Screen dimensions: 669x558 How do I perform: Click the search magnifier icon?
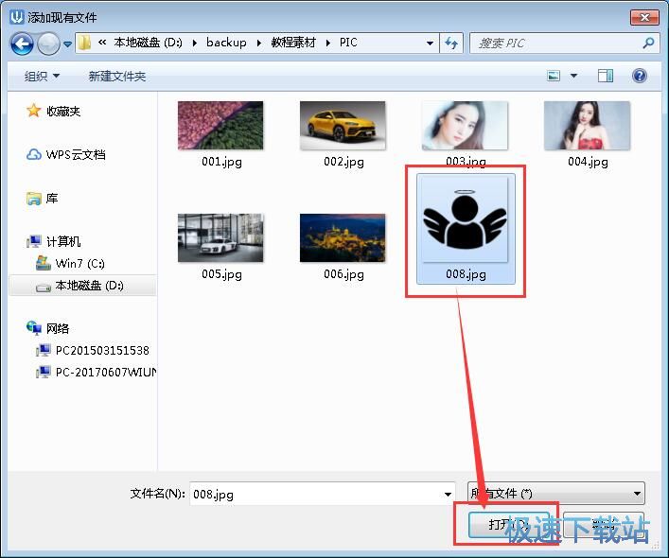point(648,44)
